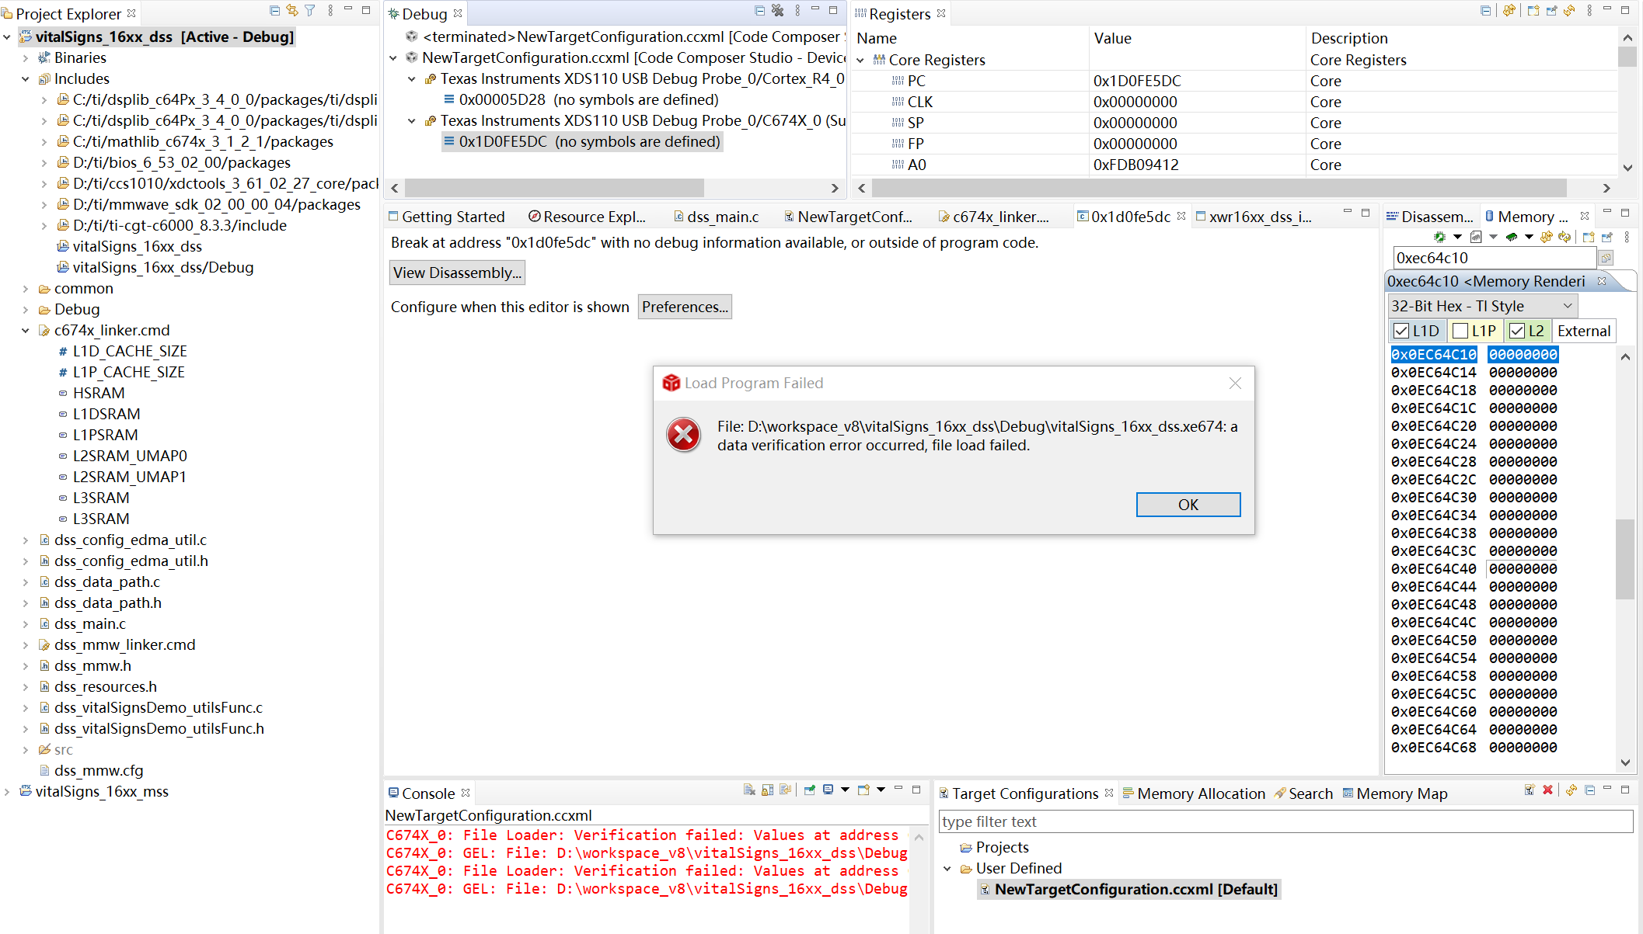Collapse the Includes node

click(25, 79)
